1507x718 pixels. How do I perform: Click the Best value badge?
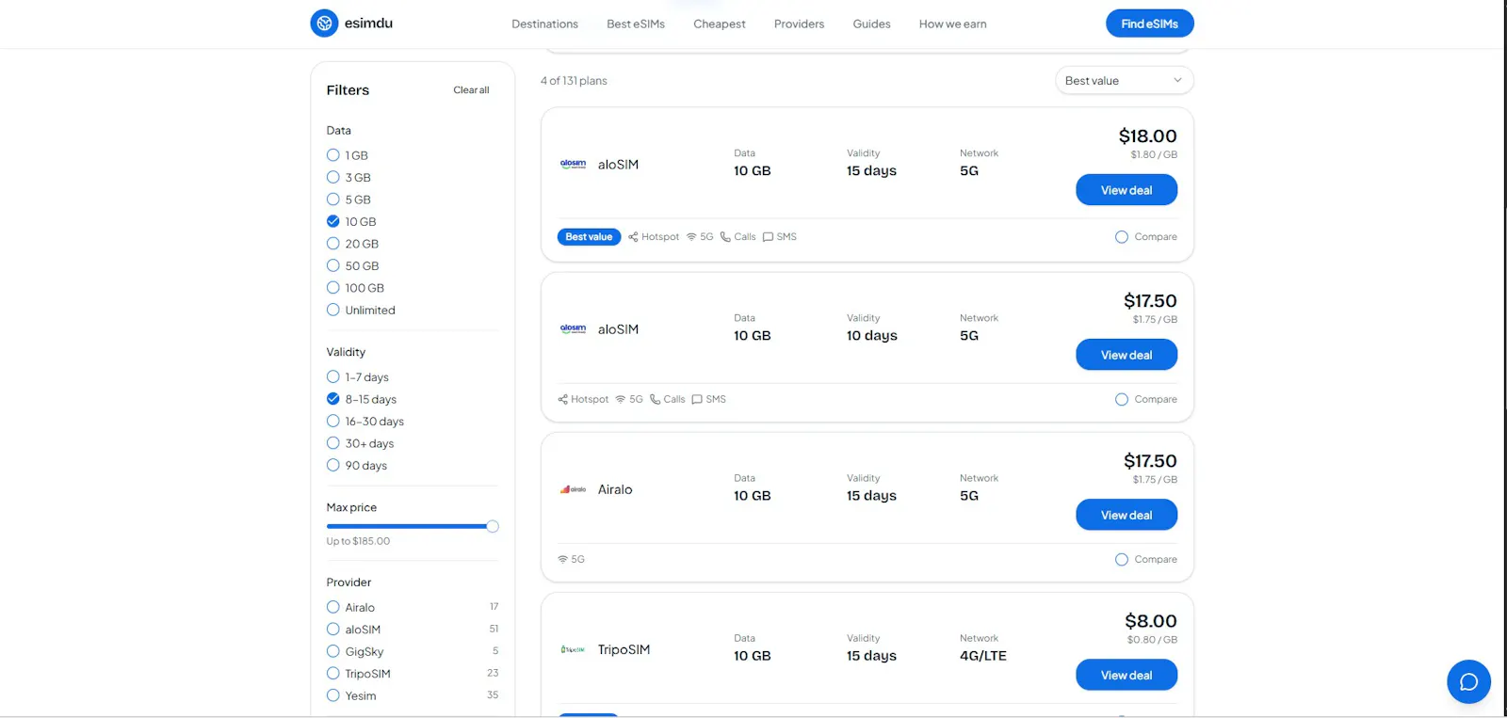(589, 237)
